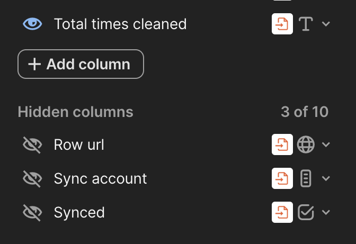The image size is (356, 244).
Task: Select the Total times cleaned column label
Action: (120, 24)
